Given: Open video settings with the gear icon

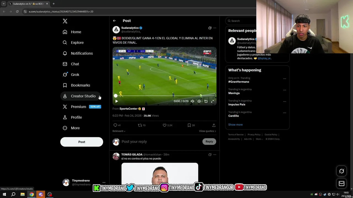Looking at the screenshot, I should (199, 101).
